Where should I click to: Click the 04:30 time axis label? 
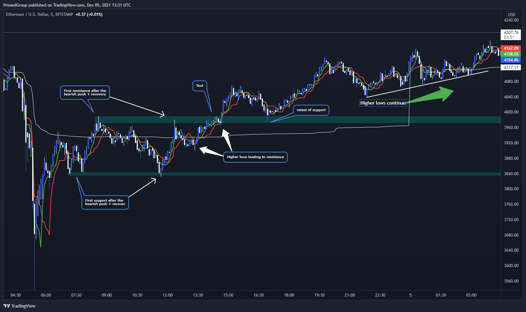pos(16,295)
